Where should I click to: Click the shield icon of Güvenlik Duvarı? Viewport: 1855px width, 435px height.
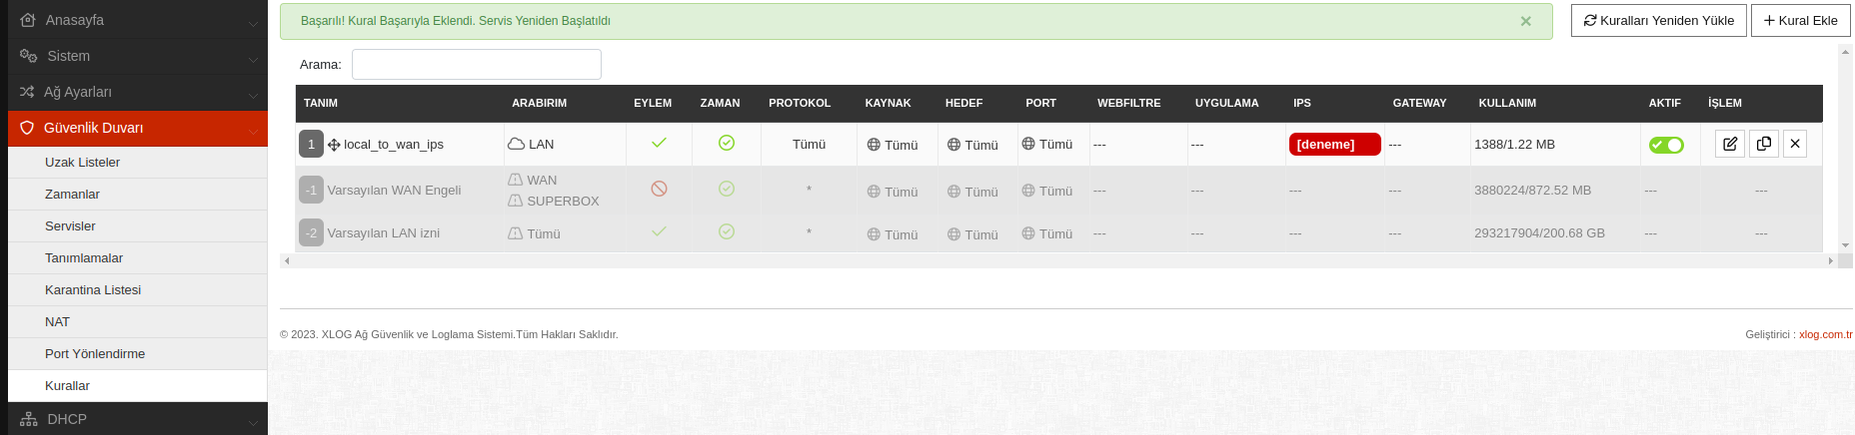pos(27,128)
